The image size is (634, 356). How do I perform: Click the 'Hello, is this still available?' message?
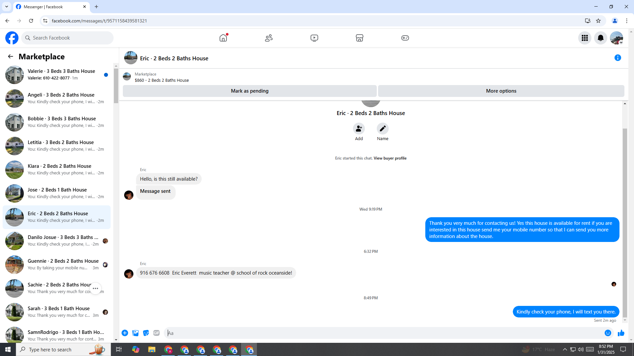pos(169,179)
